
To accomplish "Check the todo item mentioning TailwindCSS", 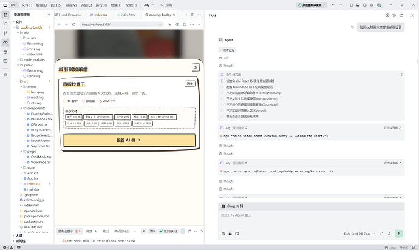I will coord(222,87).
